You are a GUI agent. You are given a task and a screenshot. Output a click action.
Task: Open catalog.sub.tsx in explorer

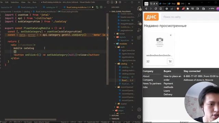tap(128, 74)
